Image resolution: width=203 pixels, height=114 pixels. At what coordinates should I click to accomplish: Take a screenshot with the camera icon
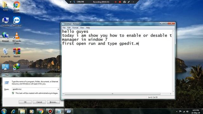(x=124, y=2)
